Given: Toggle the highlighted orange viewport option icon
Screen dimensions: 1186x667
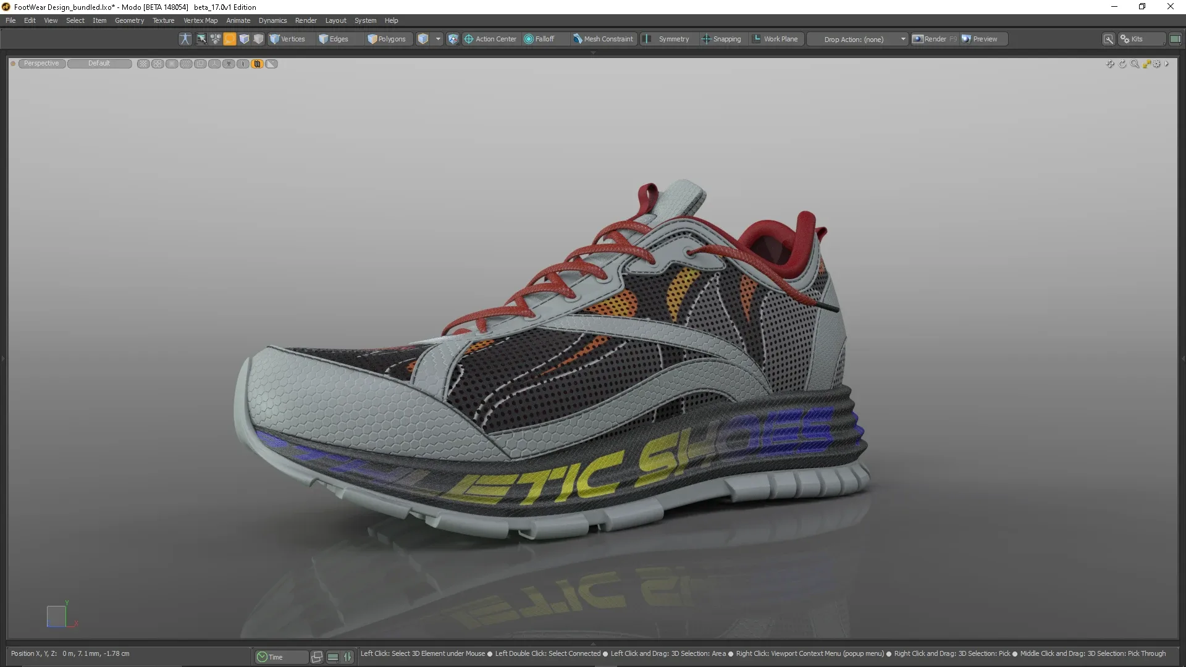Looking at the screenshot, I should 257,64.
